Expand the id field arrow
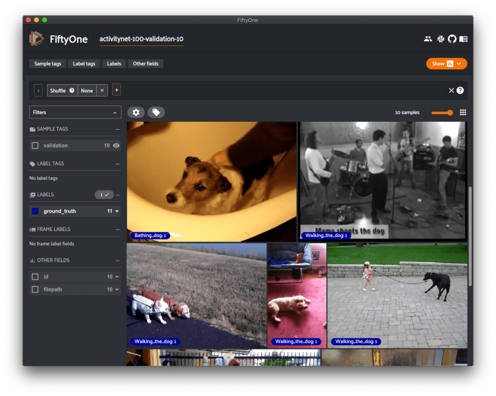This screenshot has width=496, height=396. click(117, 277)
